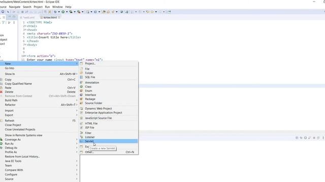Expand the Build Path submenu arrow

click(77, 100)
